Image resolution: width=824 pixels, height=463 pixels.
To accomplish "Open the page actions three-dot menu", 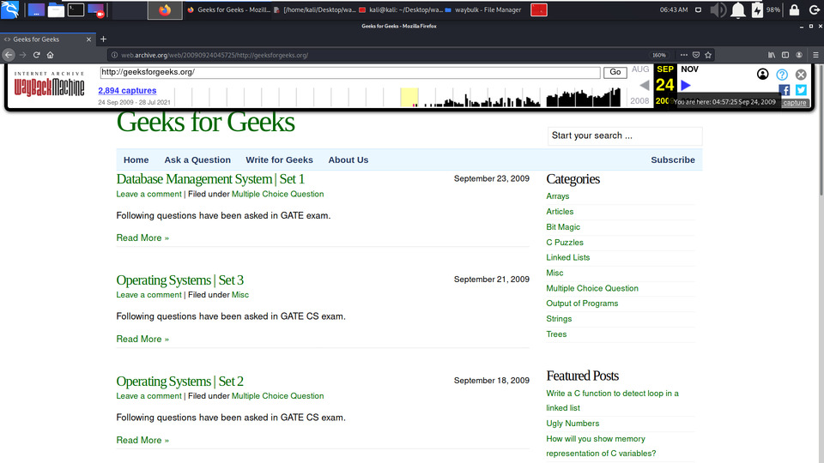I will pyautogui.click(x=683, y=55).
